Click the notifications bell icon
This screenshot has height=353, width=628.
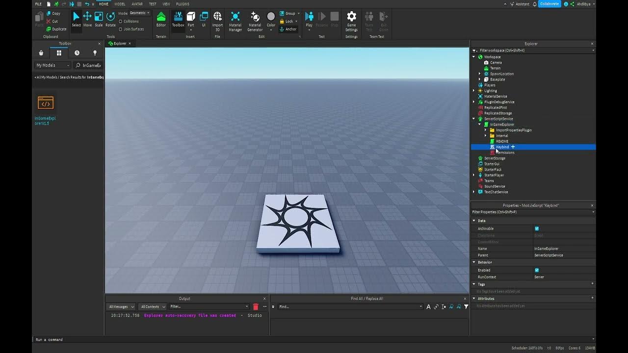[x=534, y=4]
